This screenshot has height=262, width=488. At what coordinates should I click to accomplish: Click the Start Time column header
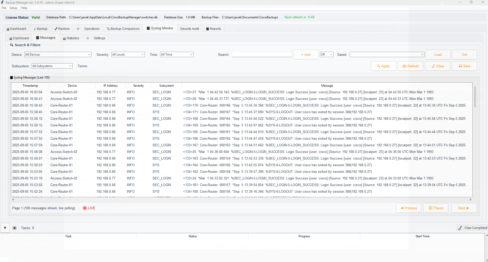(422, 236)
